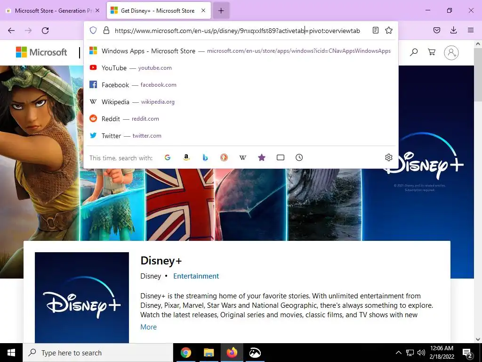Search this time with DuckDuckGo
The height and width of the screenshot is (362, 482).
pyautogui.click(x=224, y=157)
